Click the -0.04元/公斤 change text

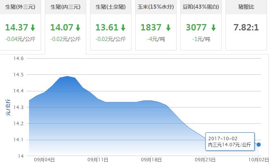coord(20,39)
